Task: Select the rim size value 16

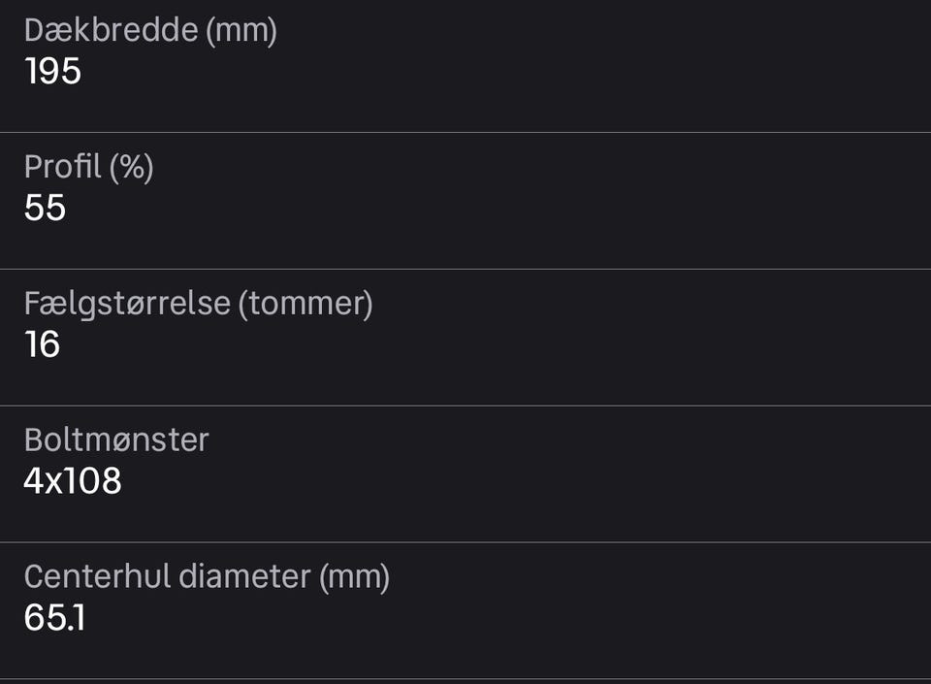Action: click(x=42, y=345)
